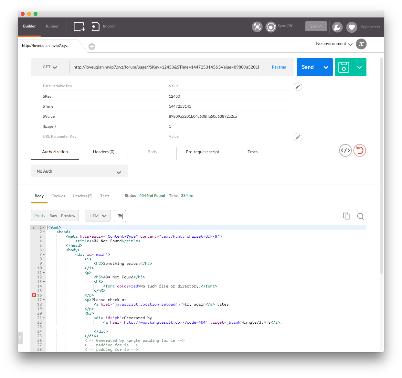402x378 pixels.
Task: Expand the collapsed sidebar handle
Action: (x=20, y=338)
